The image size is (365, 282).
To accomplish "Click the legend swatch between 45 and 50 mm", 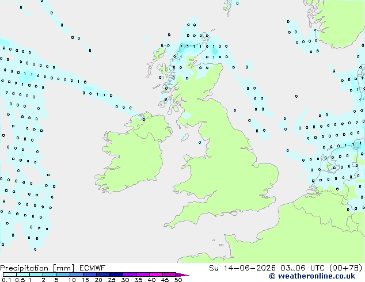I will click(x=169, y=275).
